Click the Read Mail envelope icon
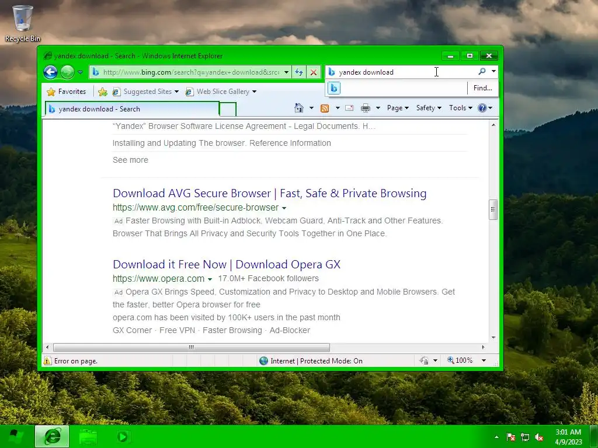This screenshot has width=598, height=448. click(349, 108)
